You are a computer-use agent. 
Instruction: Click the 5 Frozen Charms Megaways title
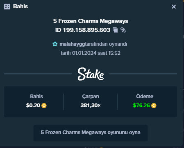91,21
